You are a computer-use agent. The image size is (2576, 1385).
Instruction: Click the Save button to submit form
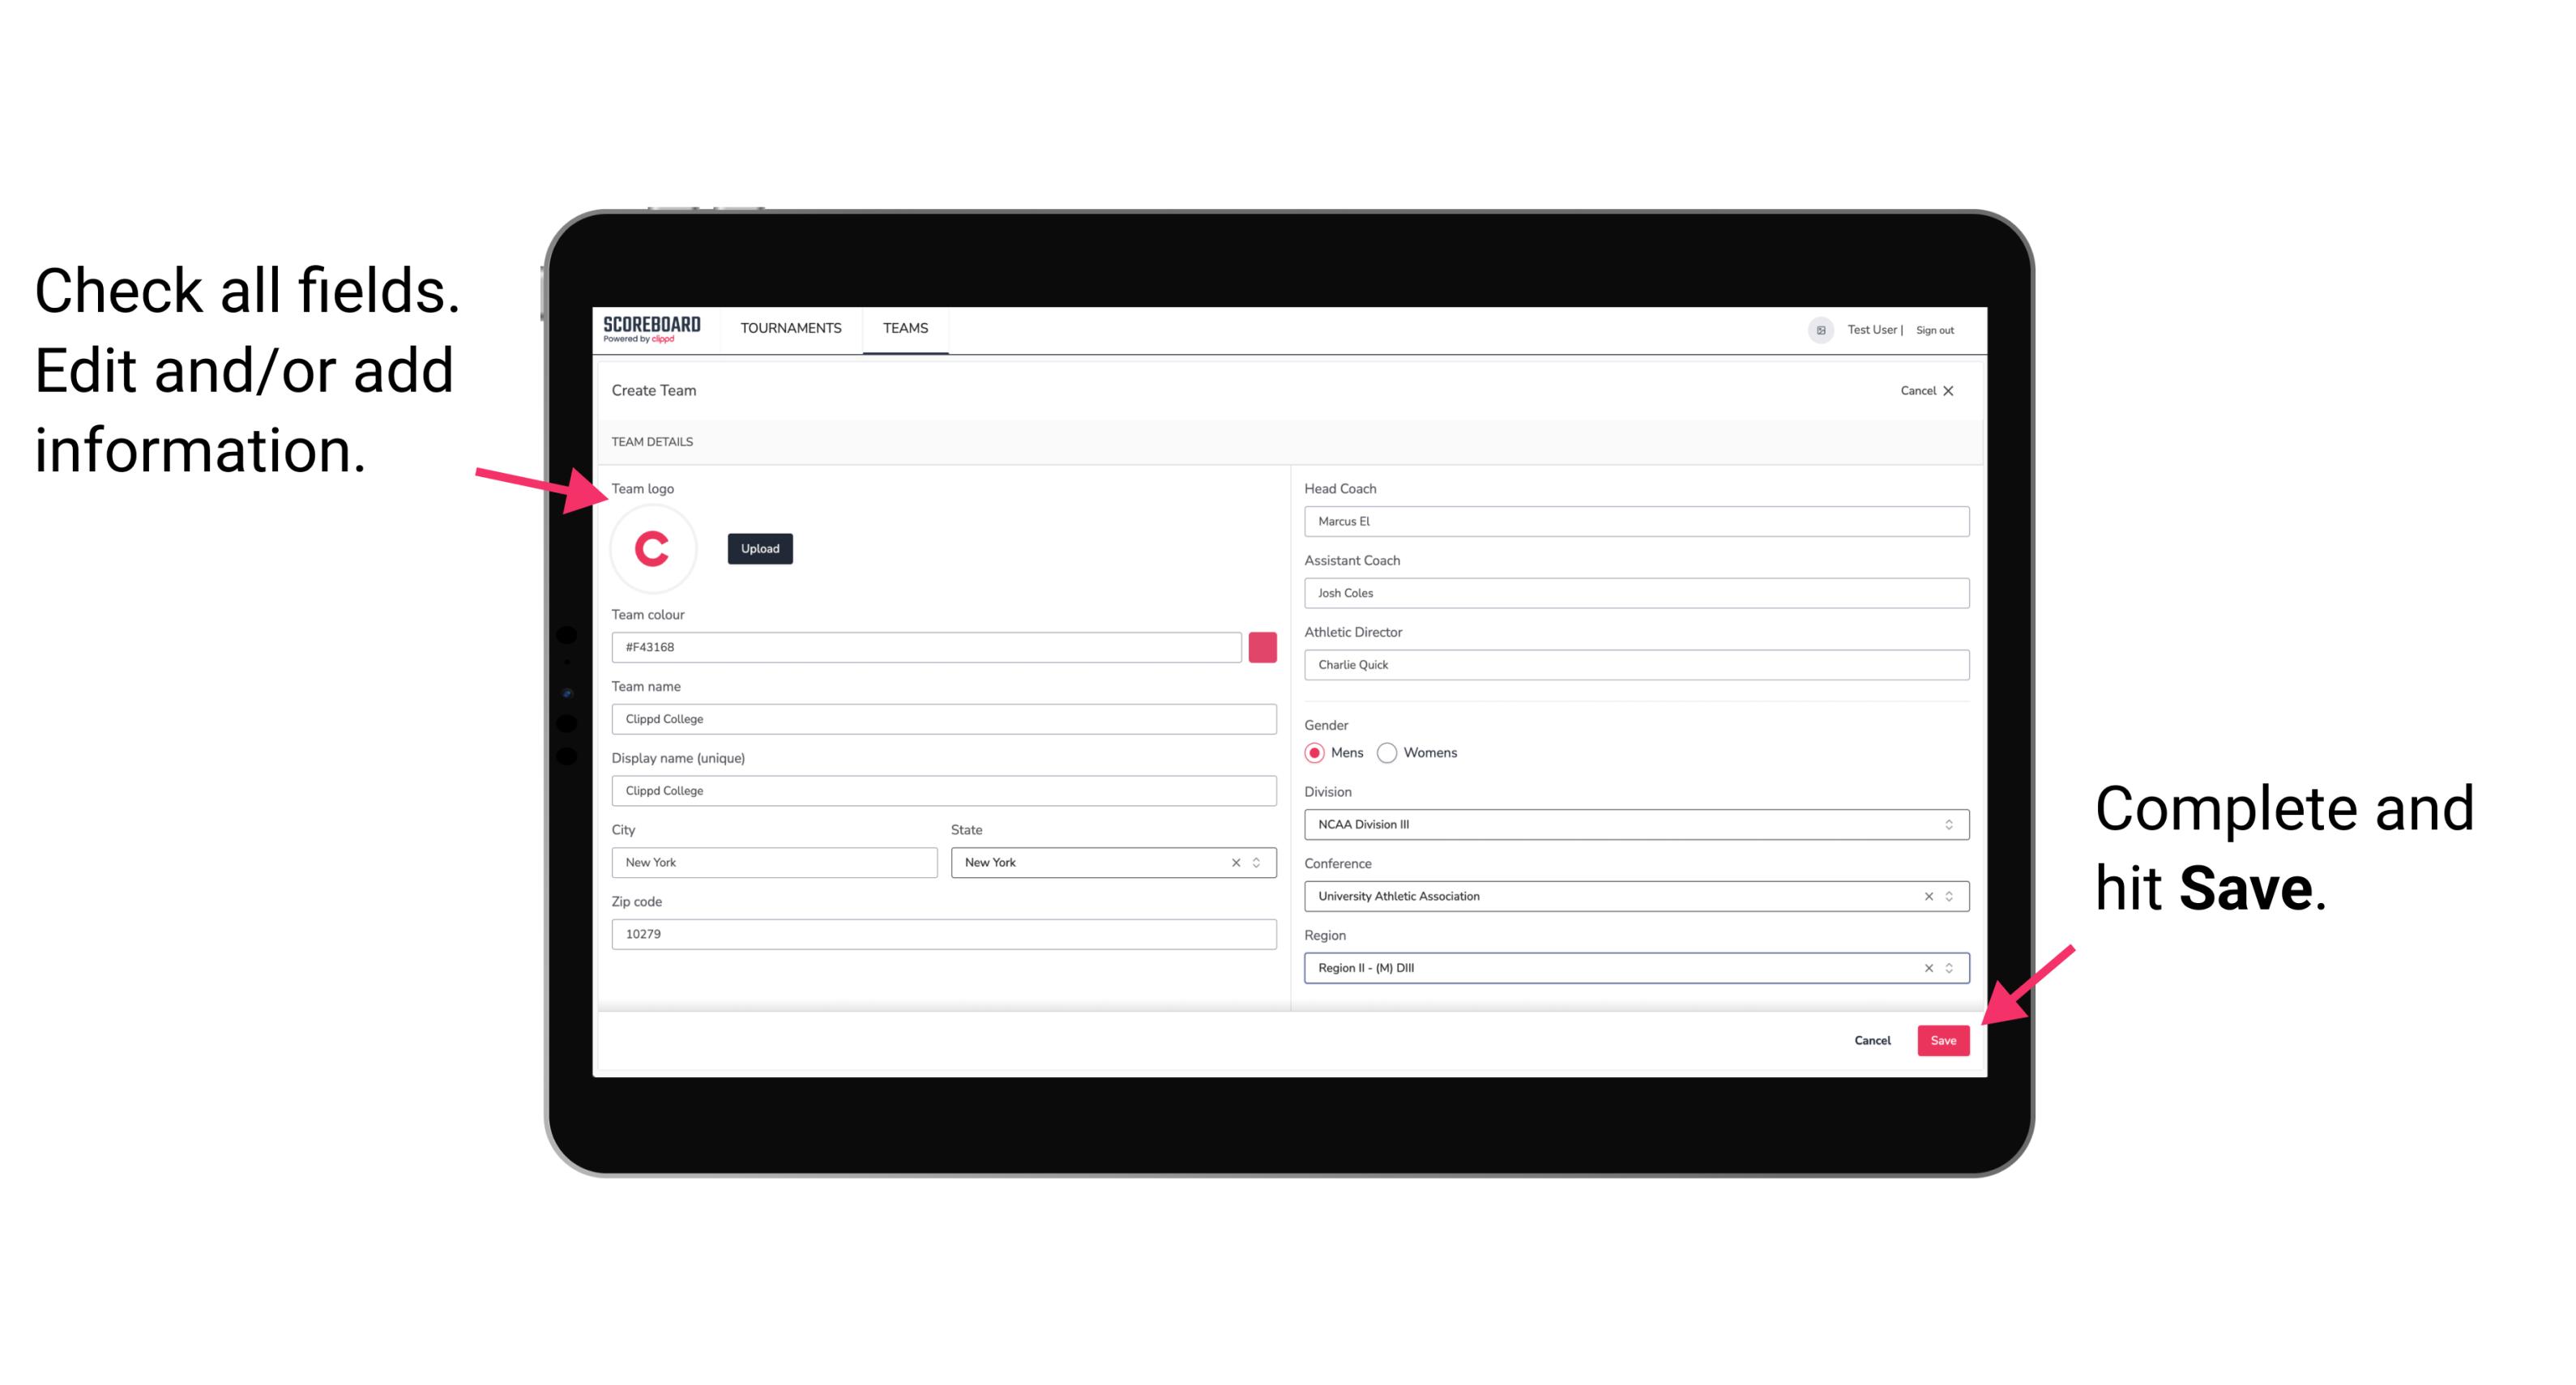tap(1943, 1038)
